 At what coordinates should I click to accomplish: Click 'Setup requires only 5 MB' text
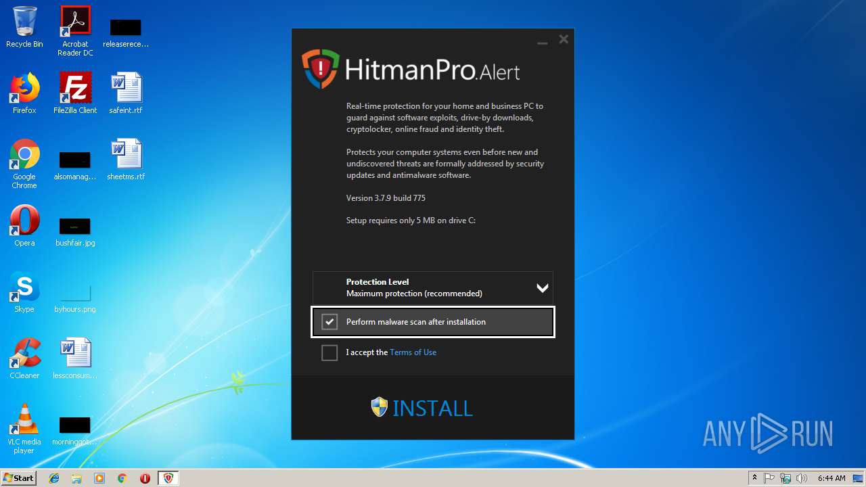411,221
